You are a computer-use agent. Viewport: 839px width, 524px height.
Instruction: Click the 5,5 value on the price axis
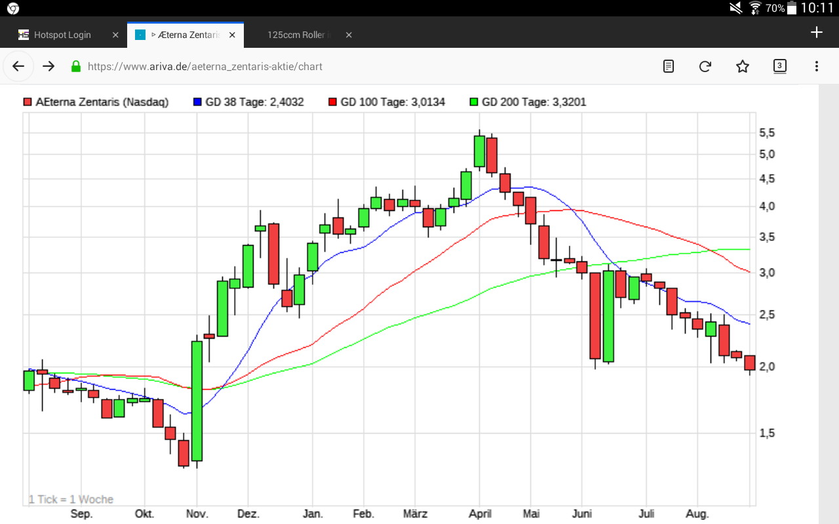point(767,133)
